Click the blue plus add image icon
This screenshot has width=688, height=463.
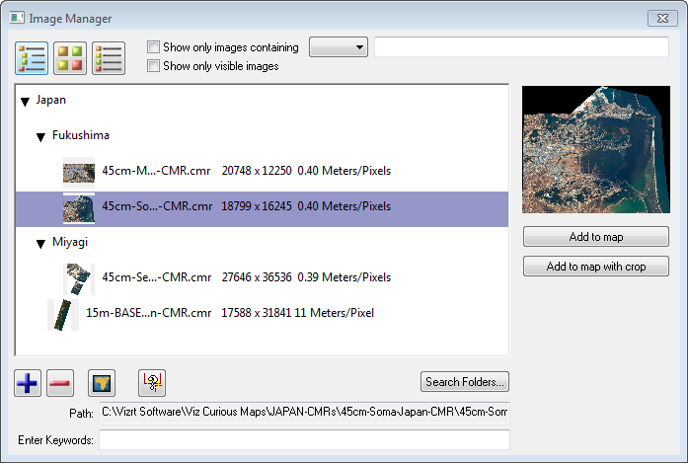coord(28,382)
